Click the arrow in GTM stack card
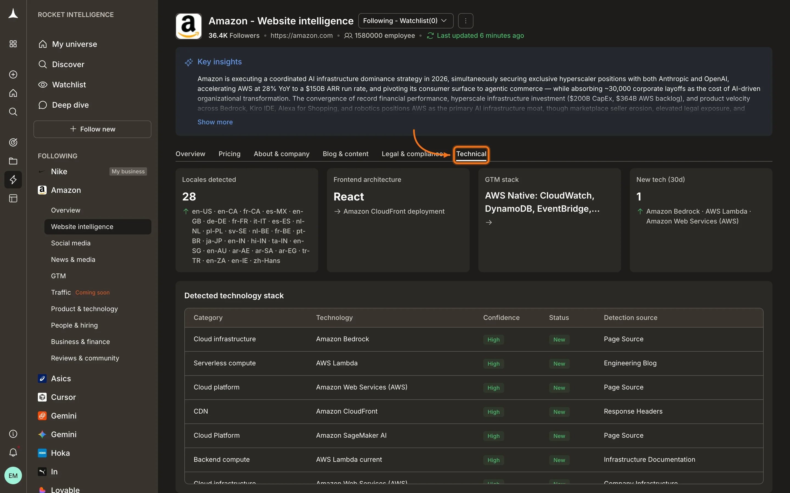790x493 pixels. pyautogui.click(x=489, y=222)
